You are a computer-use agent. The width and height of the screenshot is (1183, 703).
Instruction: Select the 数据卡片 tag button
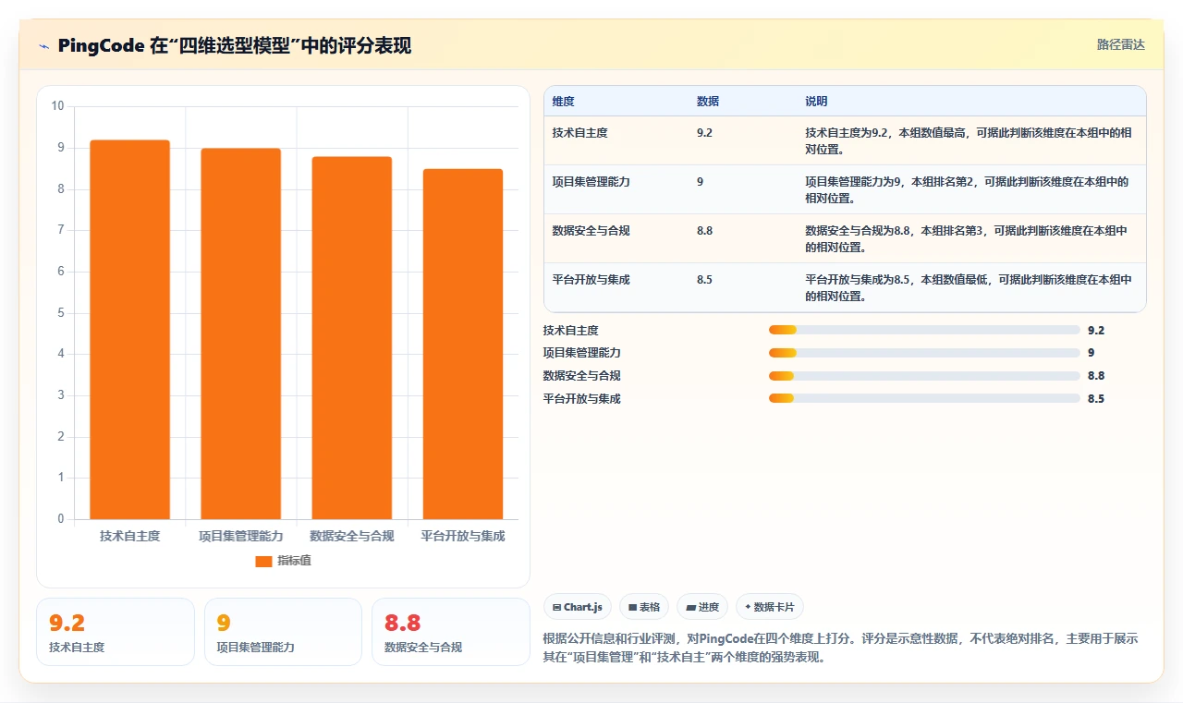click(770, 607)
